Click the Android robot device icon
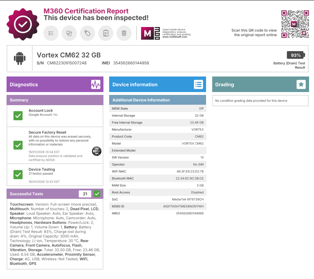314x279 pixels. point(19,59)
